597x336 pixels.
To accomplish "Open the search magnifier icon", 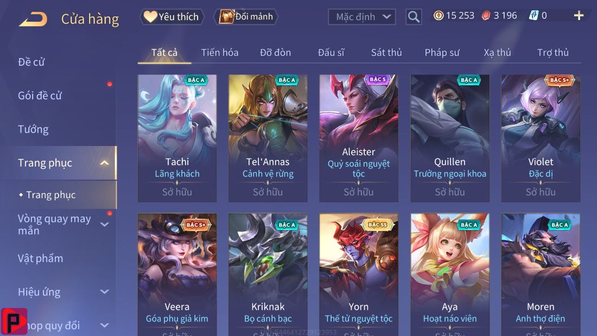I will 414,17.
